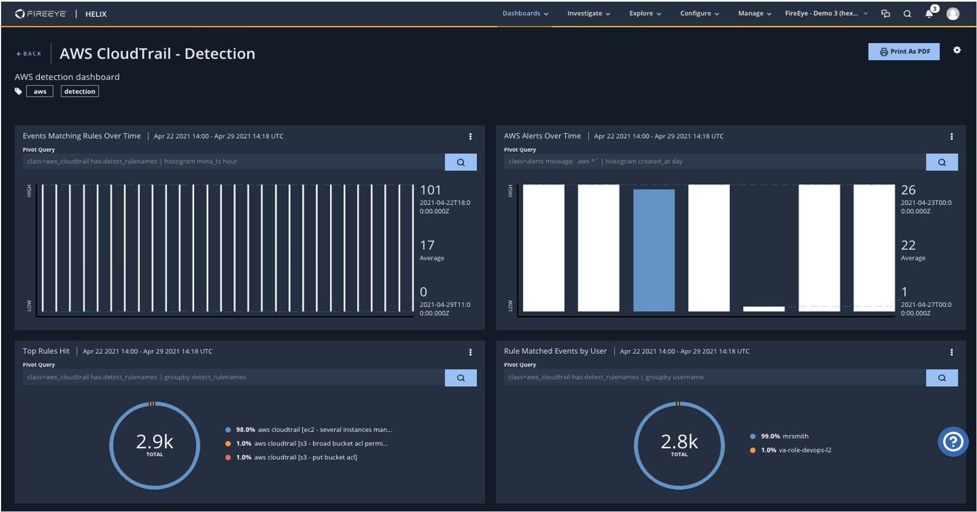Click the tag icon beside aws
Viewport: 977px width, 512px height.
click(18, 91)
